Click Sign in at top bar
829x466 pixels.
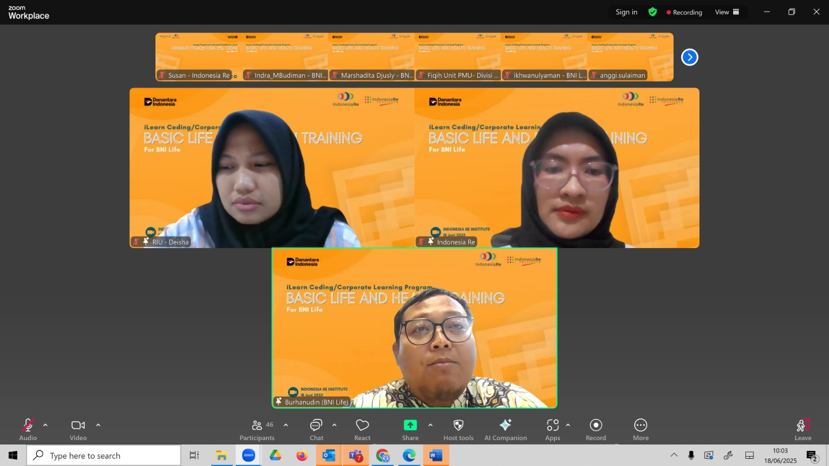(626, 12)
